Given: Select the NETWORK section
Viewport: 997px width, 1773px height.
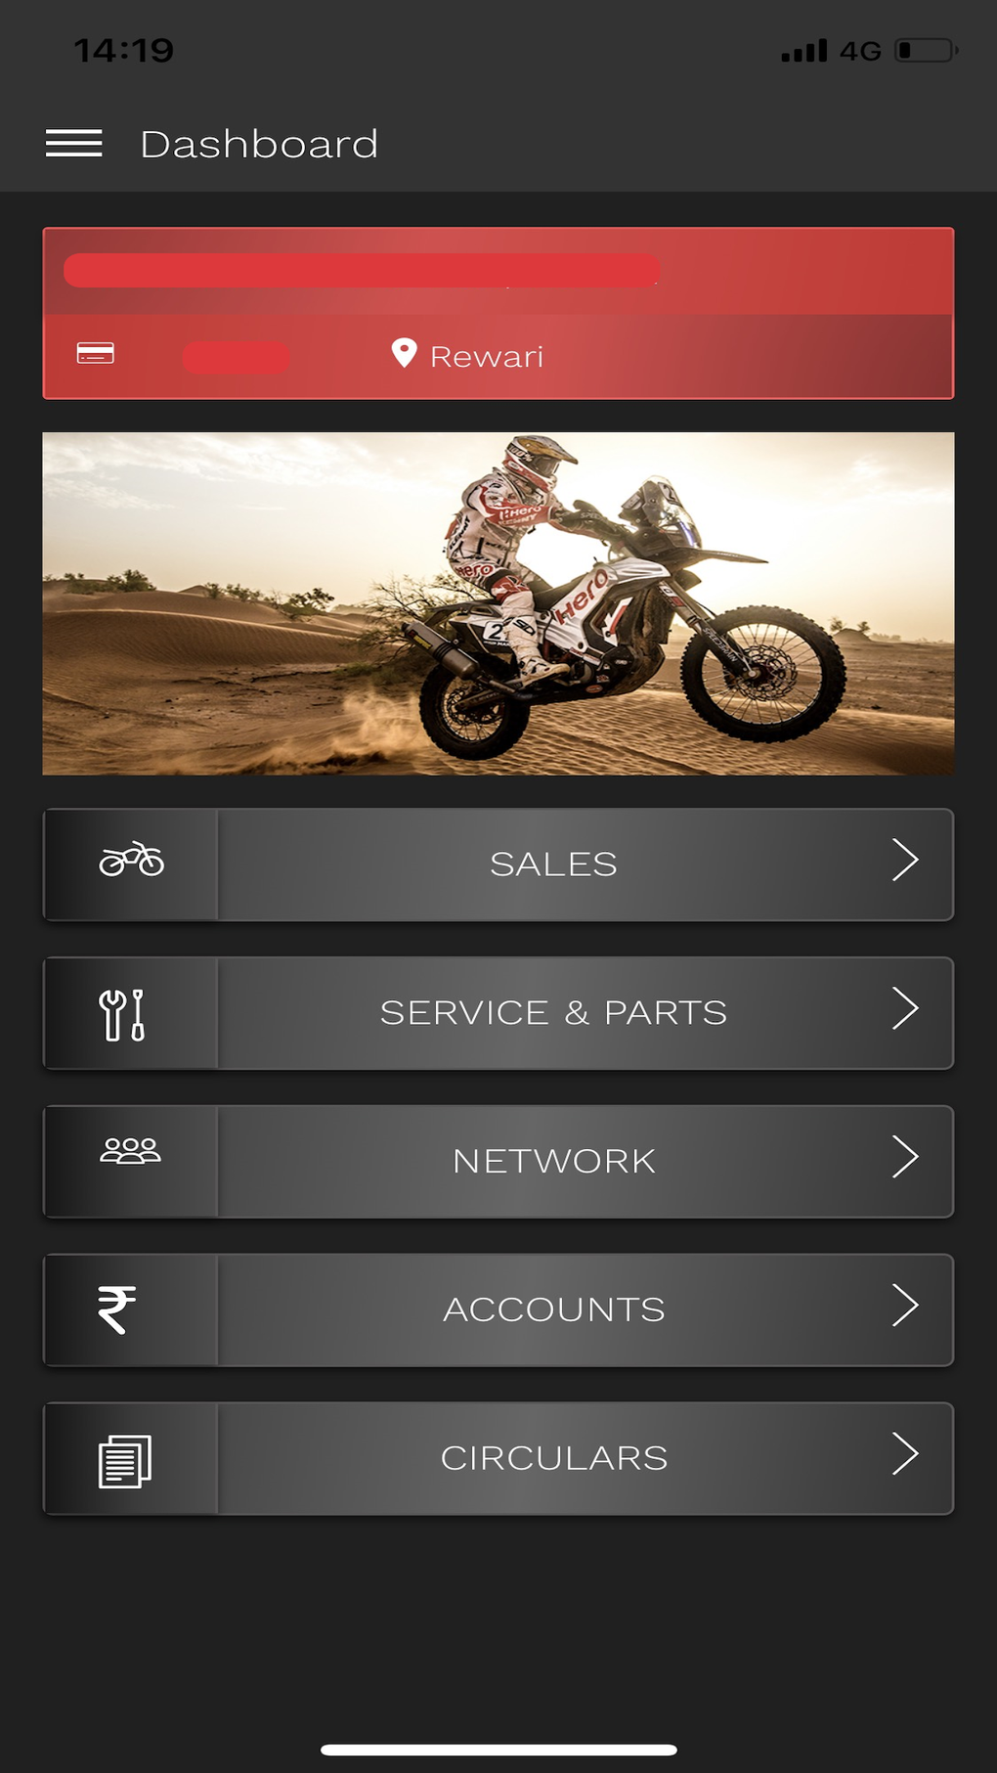Looking at the screenshot, I should coord(498,1162).
